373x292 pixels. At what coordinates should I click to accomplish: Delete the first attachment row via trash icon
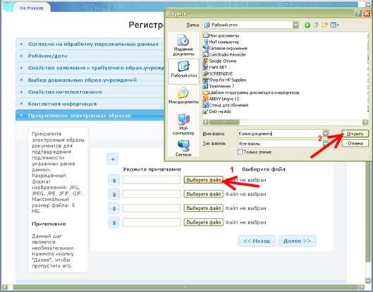[x=114, y=180]
